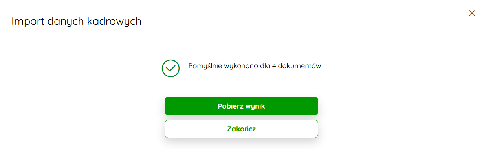Click the Pobierz wynik button
Screen dimensions: 482x149
coord(241,106)
